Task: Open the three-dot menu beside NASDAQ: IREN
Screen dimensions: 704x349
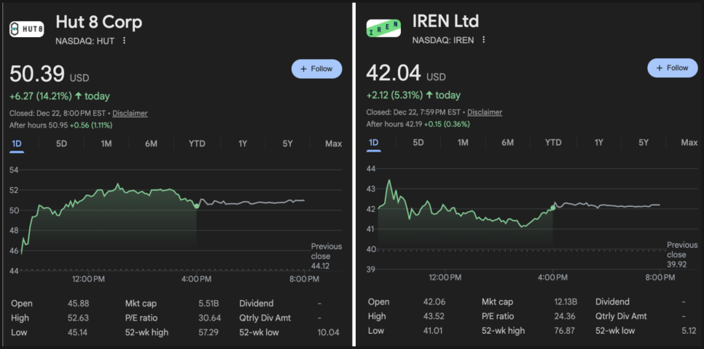Action: 483,40
